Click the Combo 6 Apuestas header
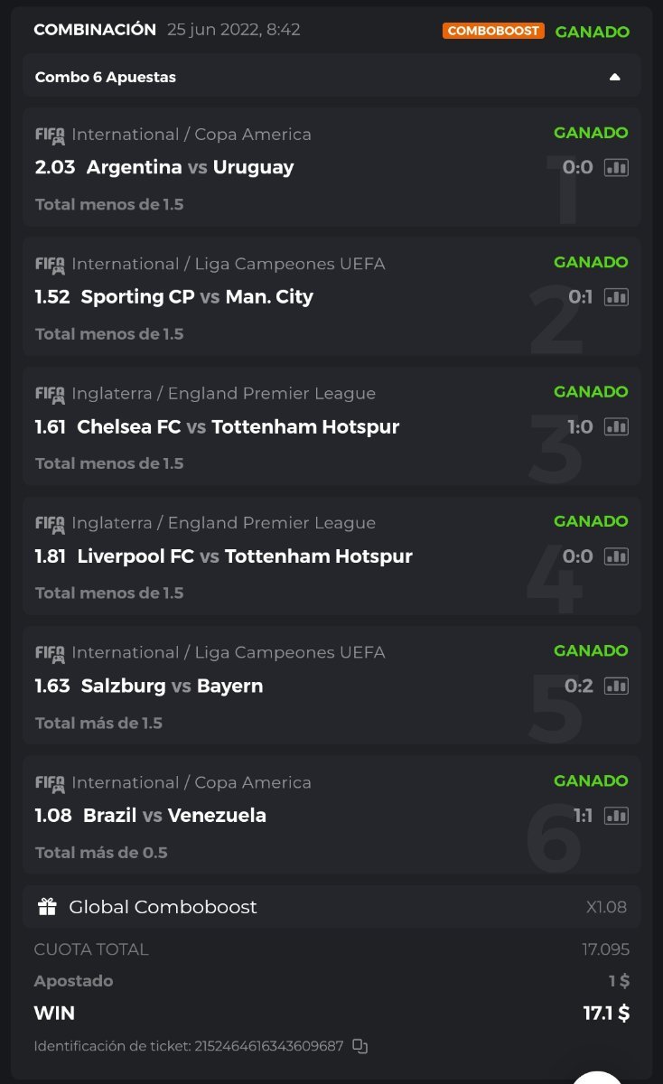 click(106, 78)
